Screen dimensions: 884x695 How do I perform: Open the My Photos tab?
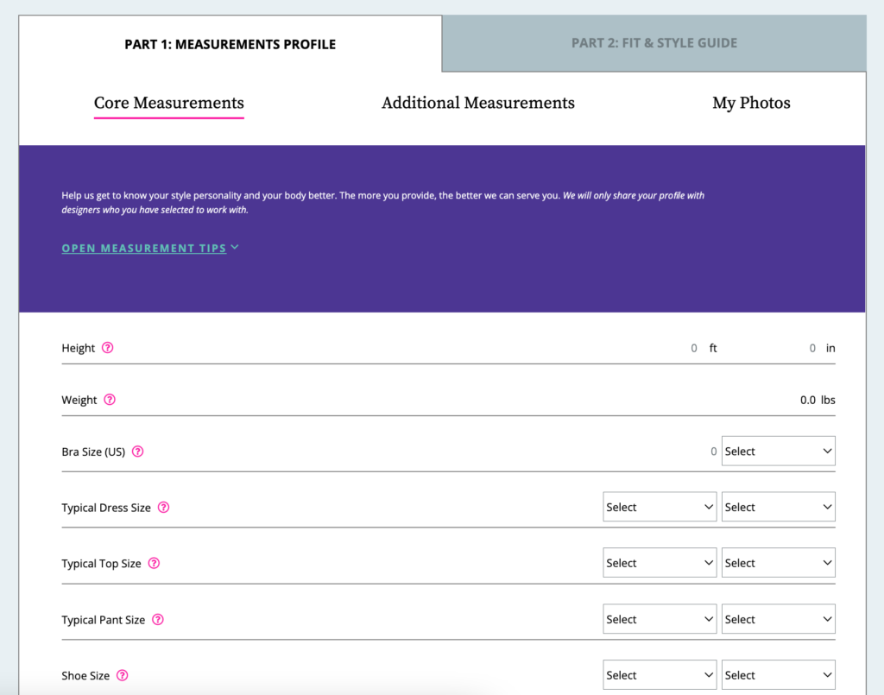pyautogui.click(x=751, y=103)
